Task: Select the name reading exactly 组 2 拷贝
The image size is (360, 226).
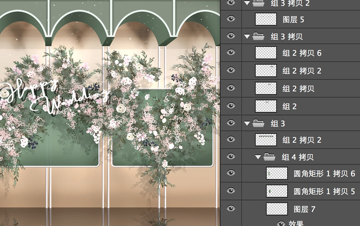Action: 298,89
